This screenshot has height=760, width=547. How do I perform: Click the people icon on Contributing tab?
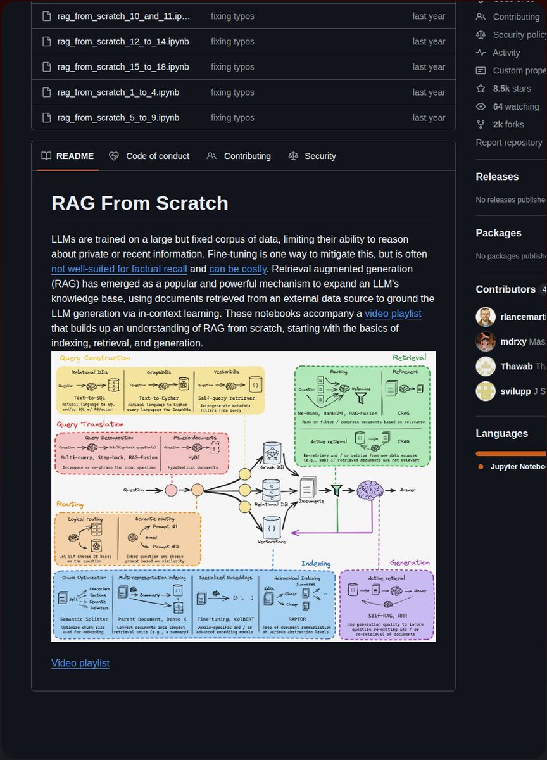coord(212,156)
